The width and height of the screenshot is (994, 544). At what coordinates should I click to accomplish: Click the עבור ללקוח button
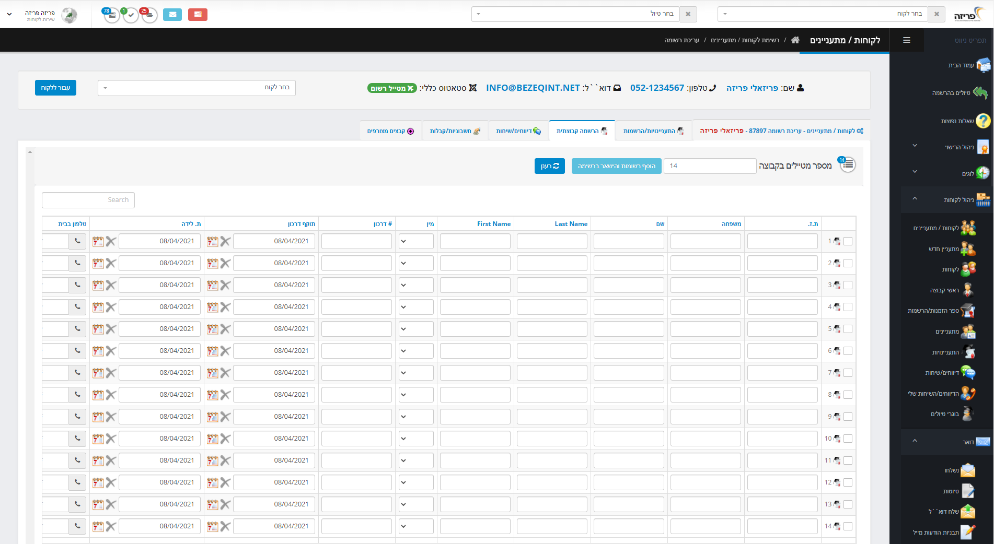tap(55, 88)
